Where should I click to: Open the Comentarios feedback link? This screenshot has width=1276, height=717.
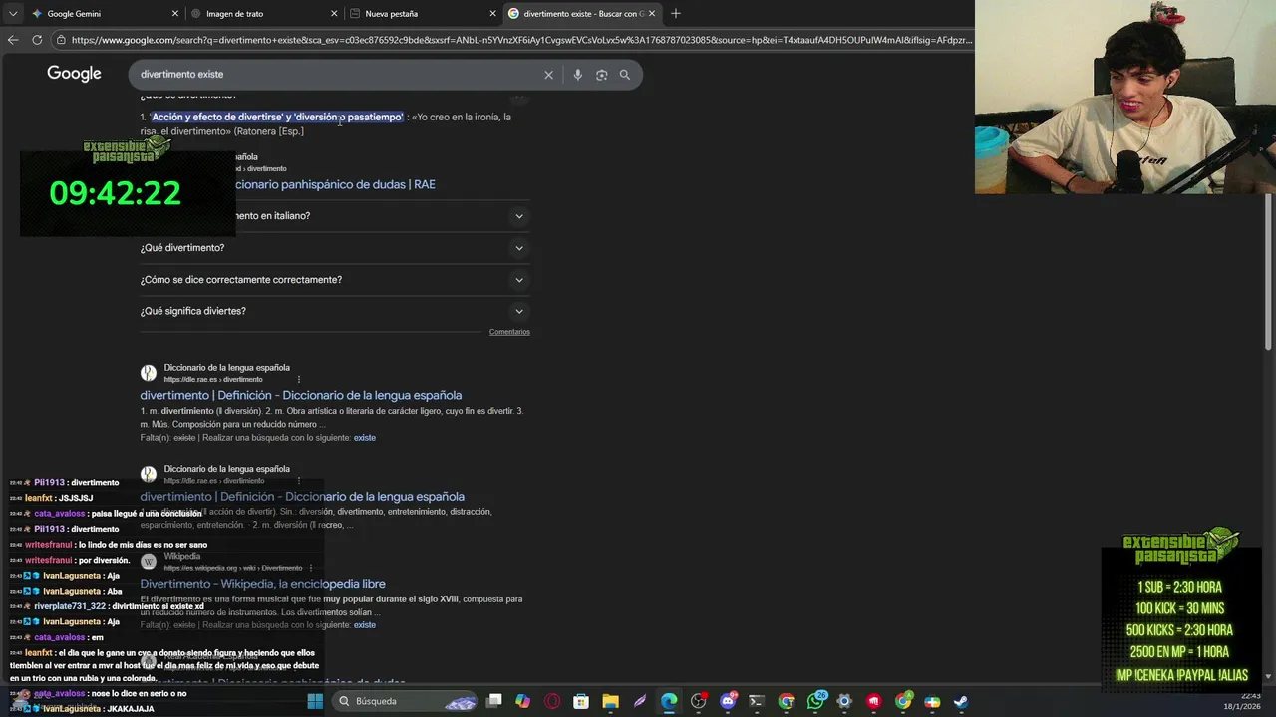click(x=509, y=332)
